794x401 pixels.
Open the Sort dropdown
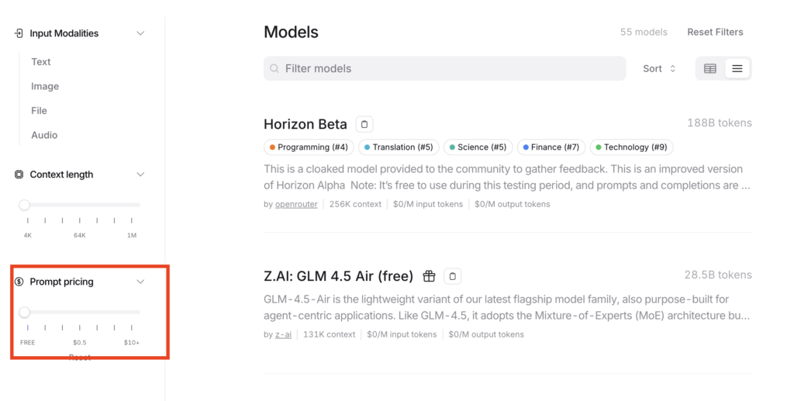[x=659, y=68]
